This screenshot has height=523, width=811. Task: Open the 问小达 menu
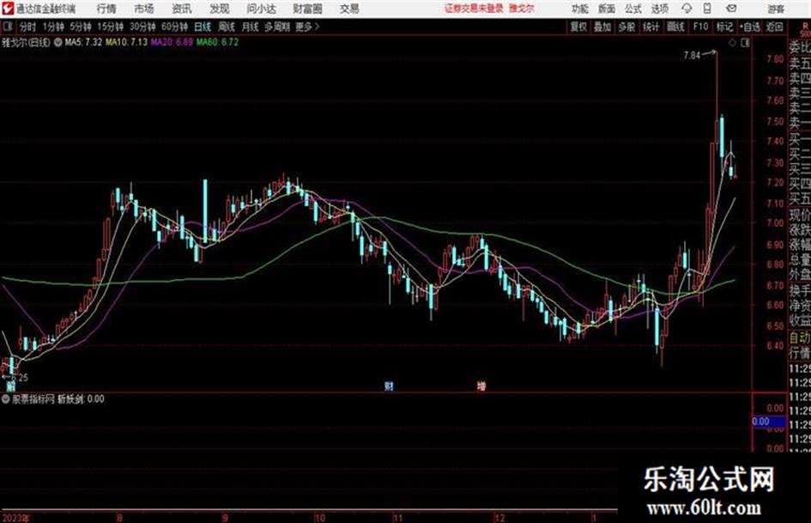pyautogui.click(x=261, y=9)
